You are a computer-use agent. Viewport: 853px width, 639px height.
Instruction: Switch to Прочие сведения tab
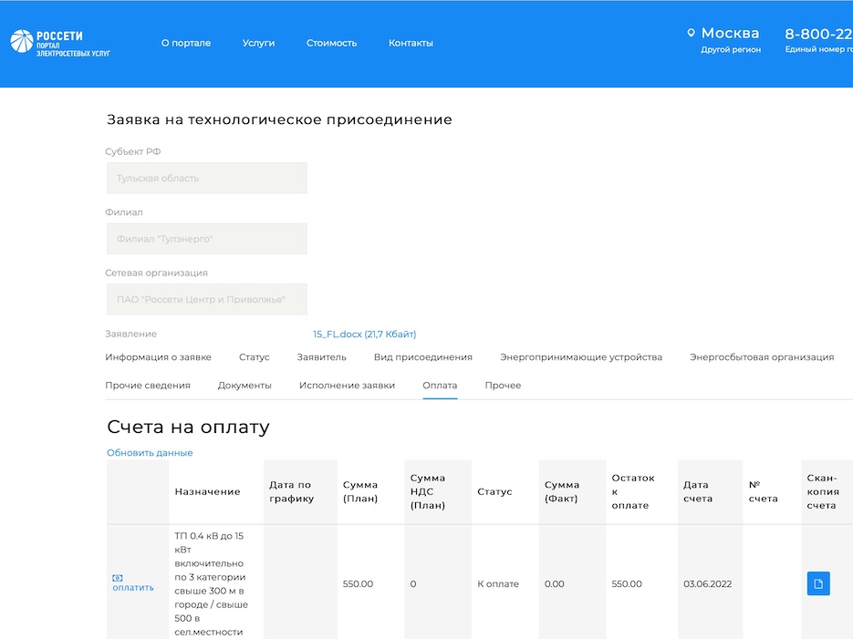148,386
